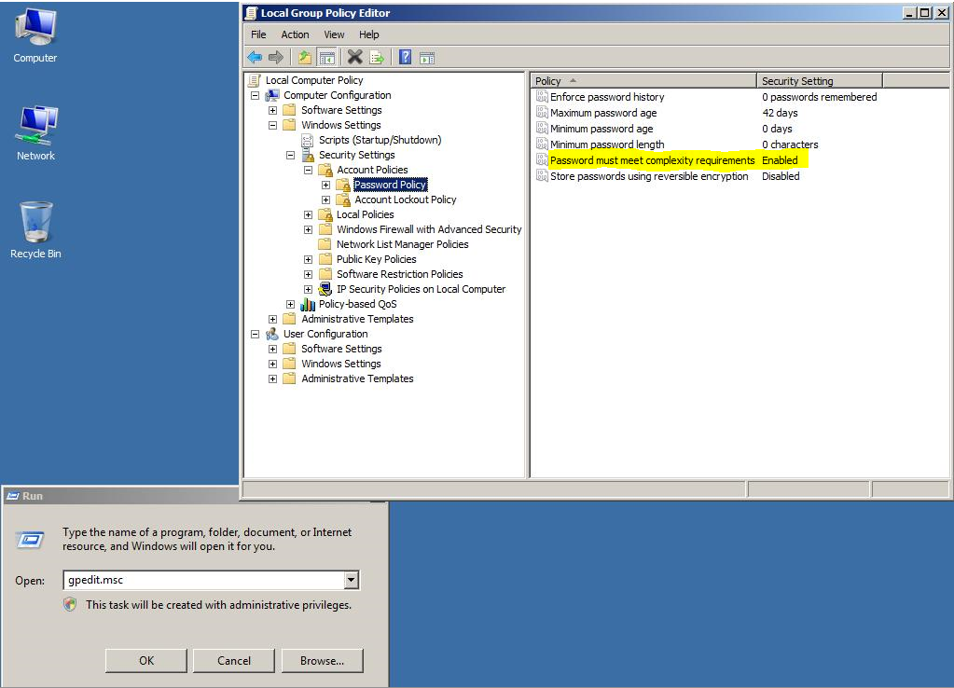Expand Software Restriction Policies node
Screen dimensions: 954x688
tap(309, 274)
